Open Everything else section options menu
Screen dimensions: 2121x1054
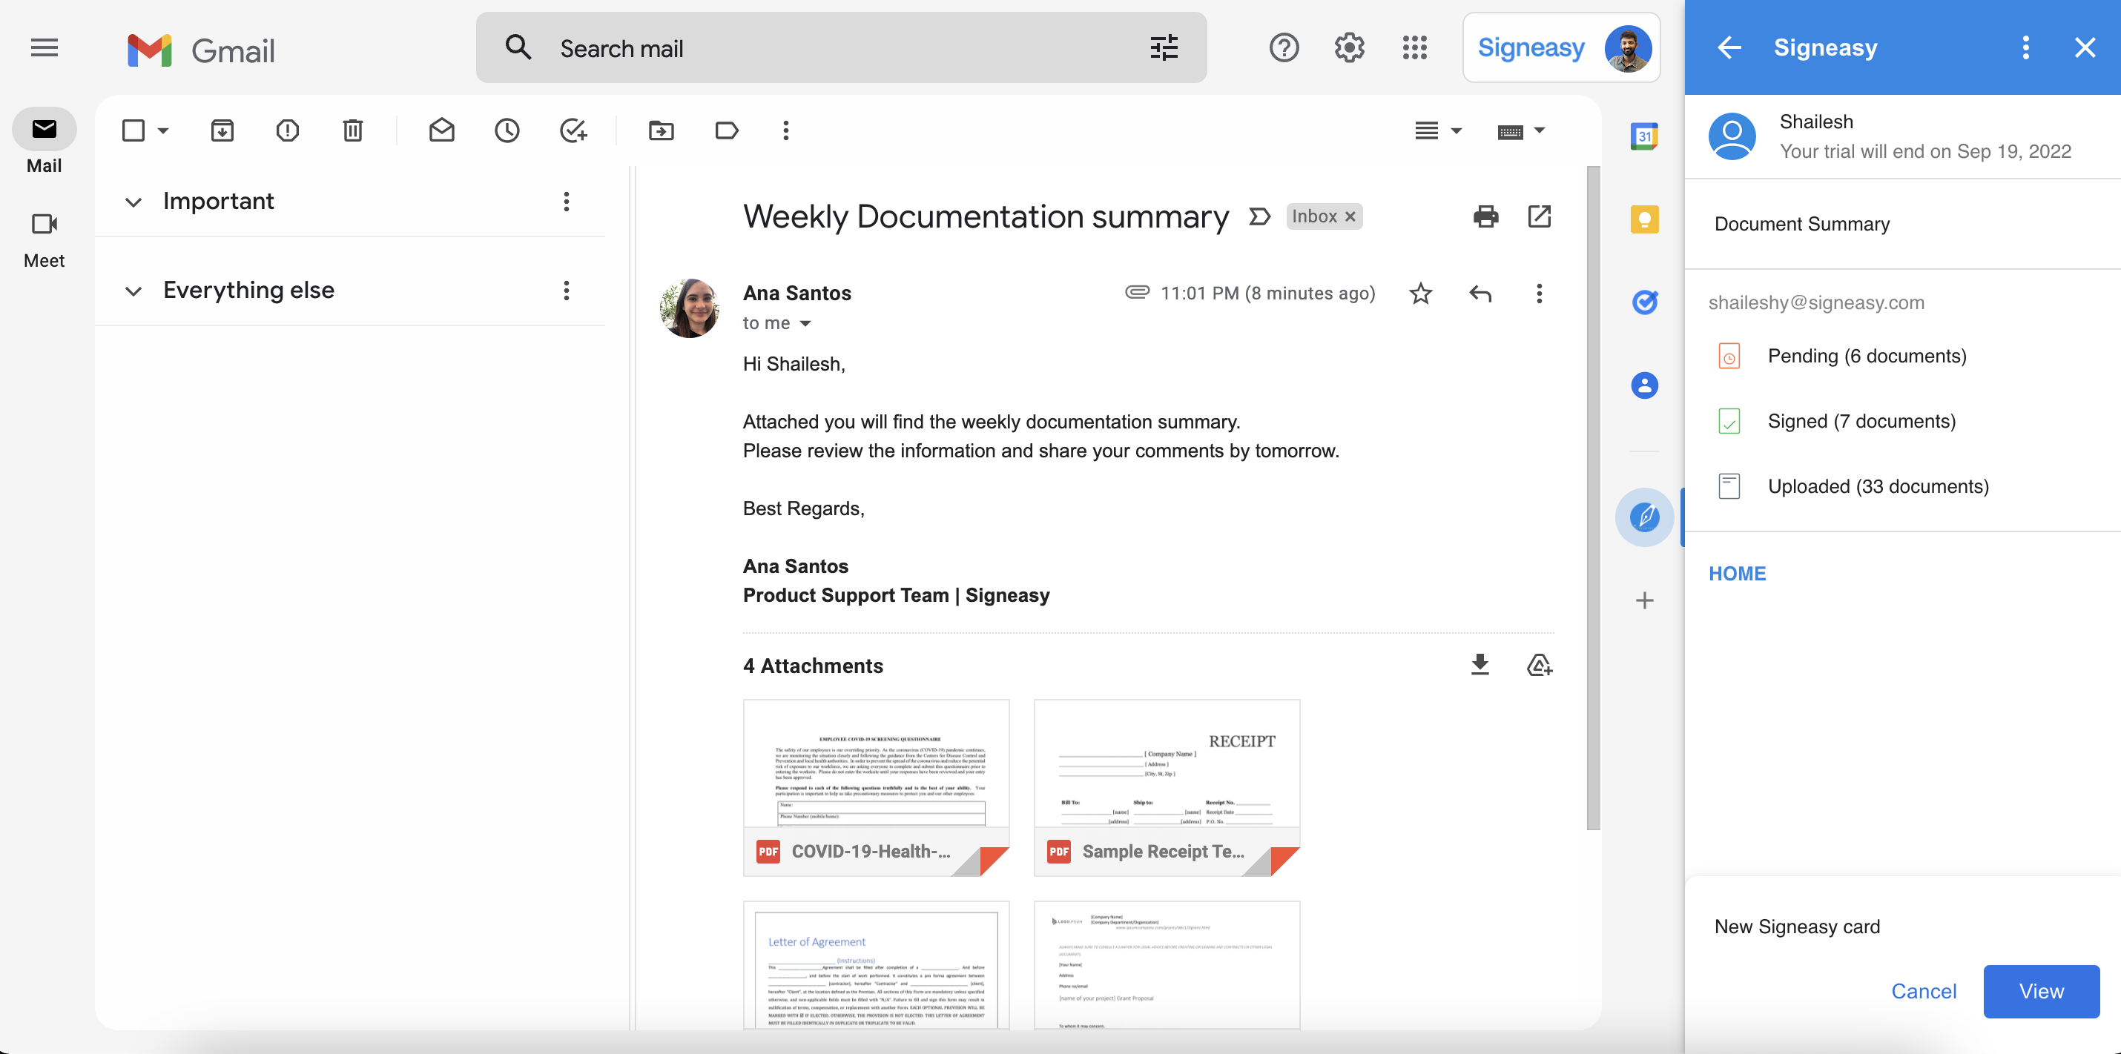click(566, 291)
